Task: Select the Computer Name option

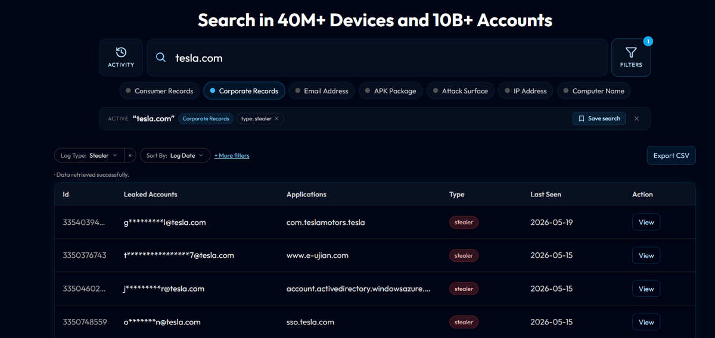Action: (x=594, y=91)
